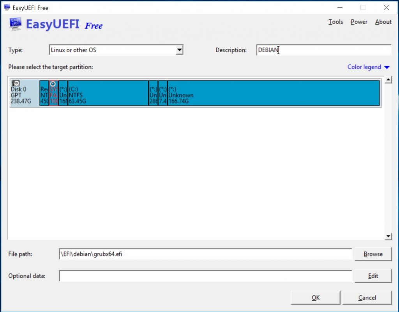Open the Tools menu
Viewport: 399px width, 312px height.
click(x=335, y=22)
